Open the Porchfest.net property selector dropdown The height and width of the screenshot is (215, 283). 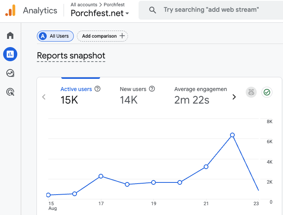click(x=100, y=13)
